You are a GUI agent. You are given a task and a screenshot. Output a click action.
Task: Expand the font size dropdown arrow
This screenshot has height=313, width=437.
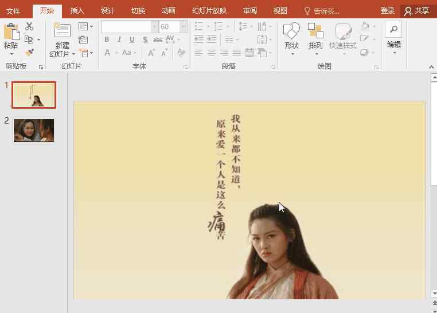(x=183, y=27)
